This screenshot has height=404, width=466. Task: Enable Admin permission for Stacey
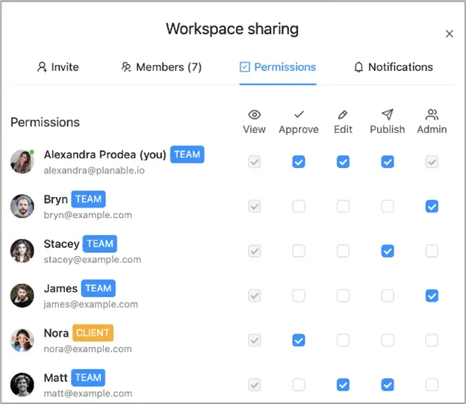tap(432, 251)
